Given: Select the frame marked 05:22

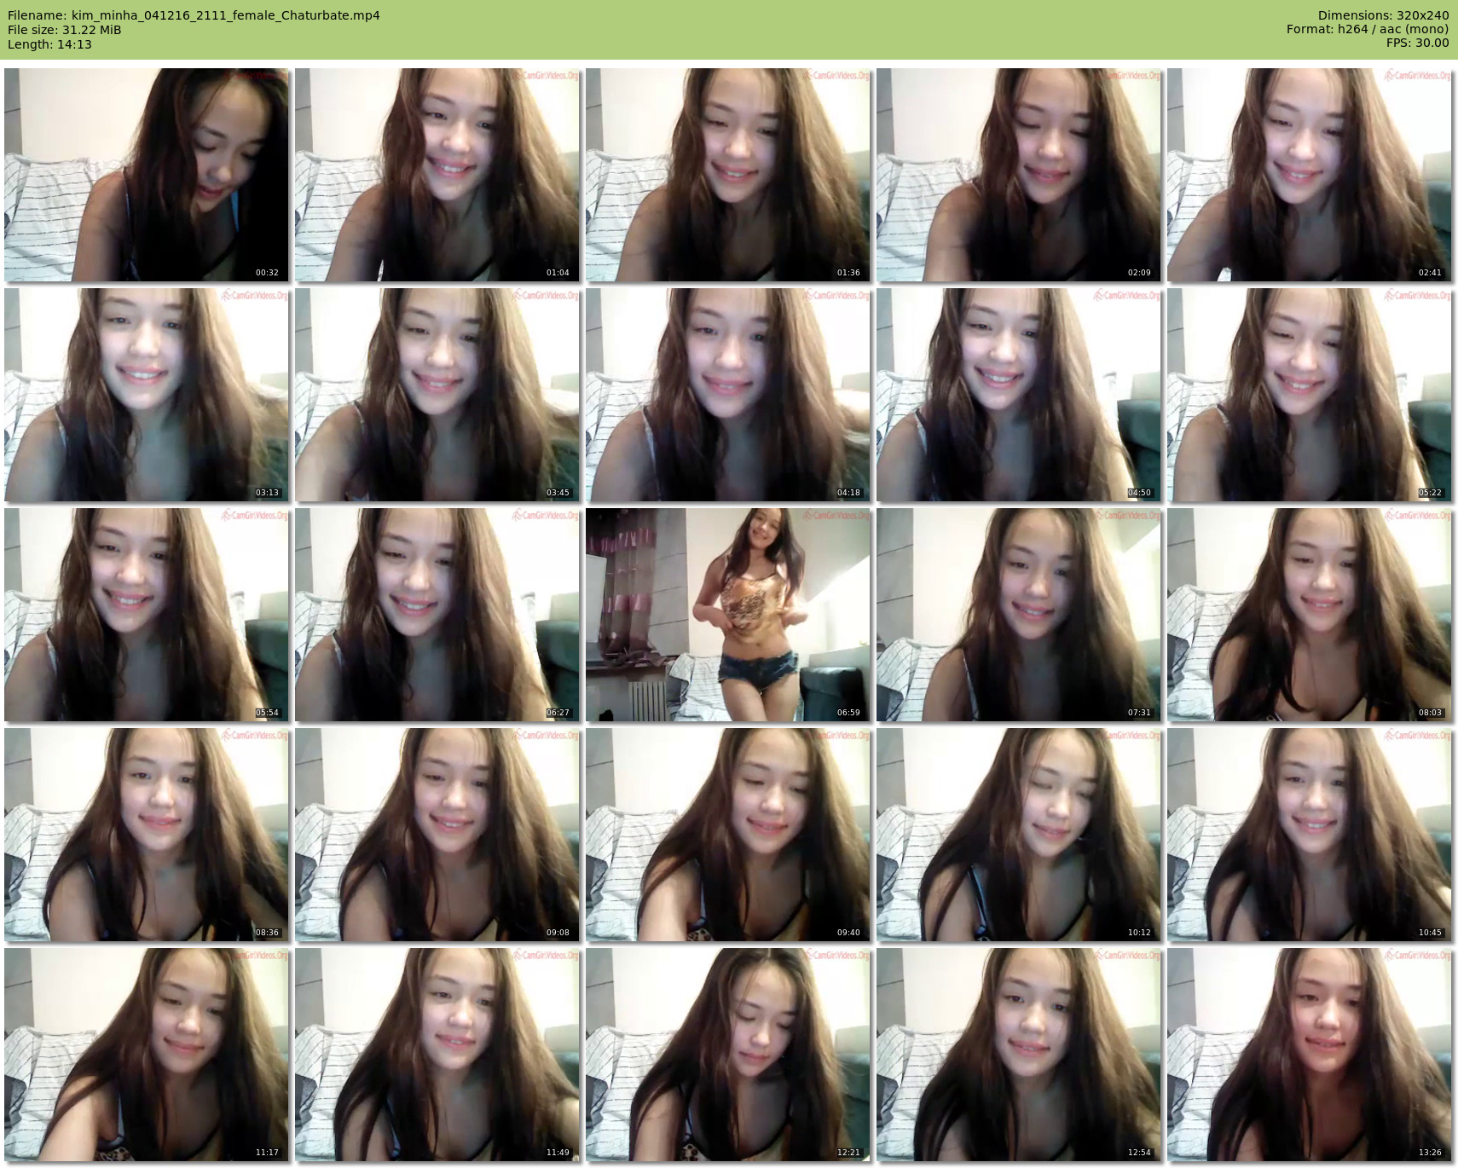Looking at the screenshot, I should pyautogui.click(x=1310, y=395).
